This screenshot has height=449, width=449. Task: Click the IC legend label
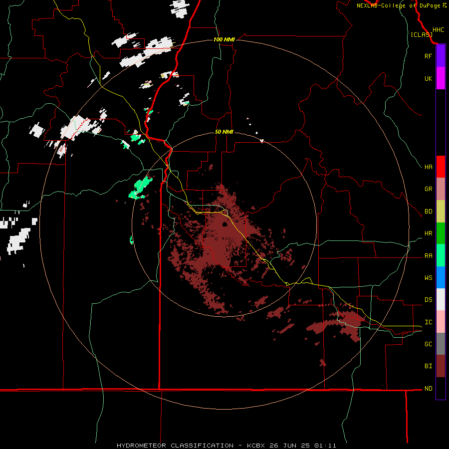[x=428, y=322]
